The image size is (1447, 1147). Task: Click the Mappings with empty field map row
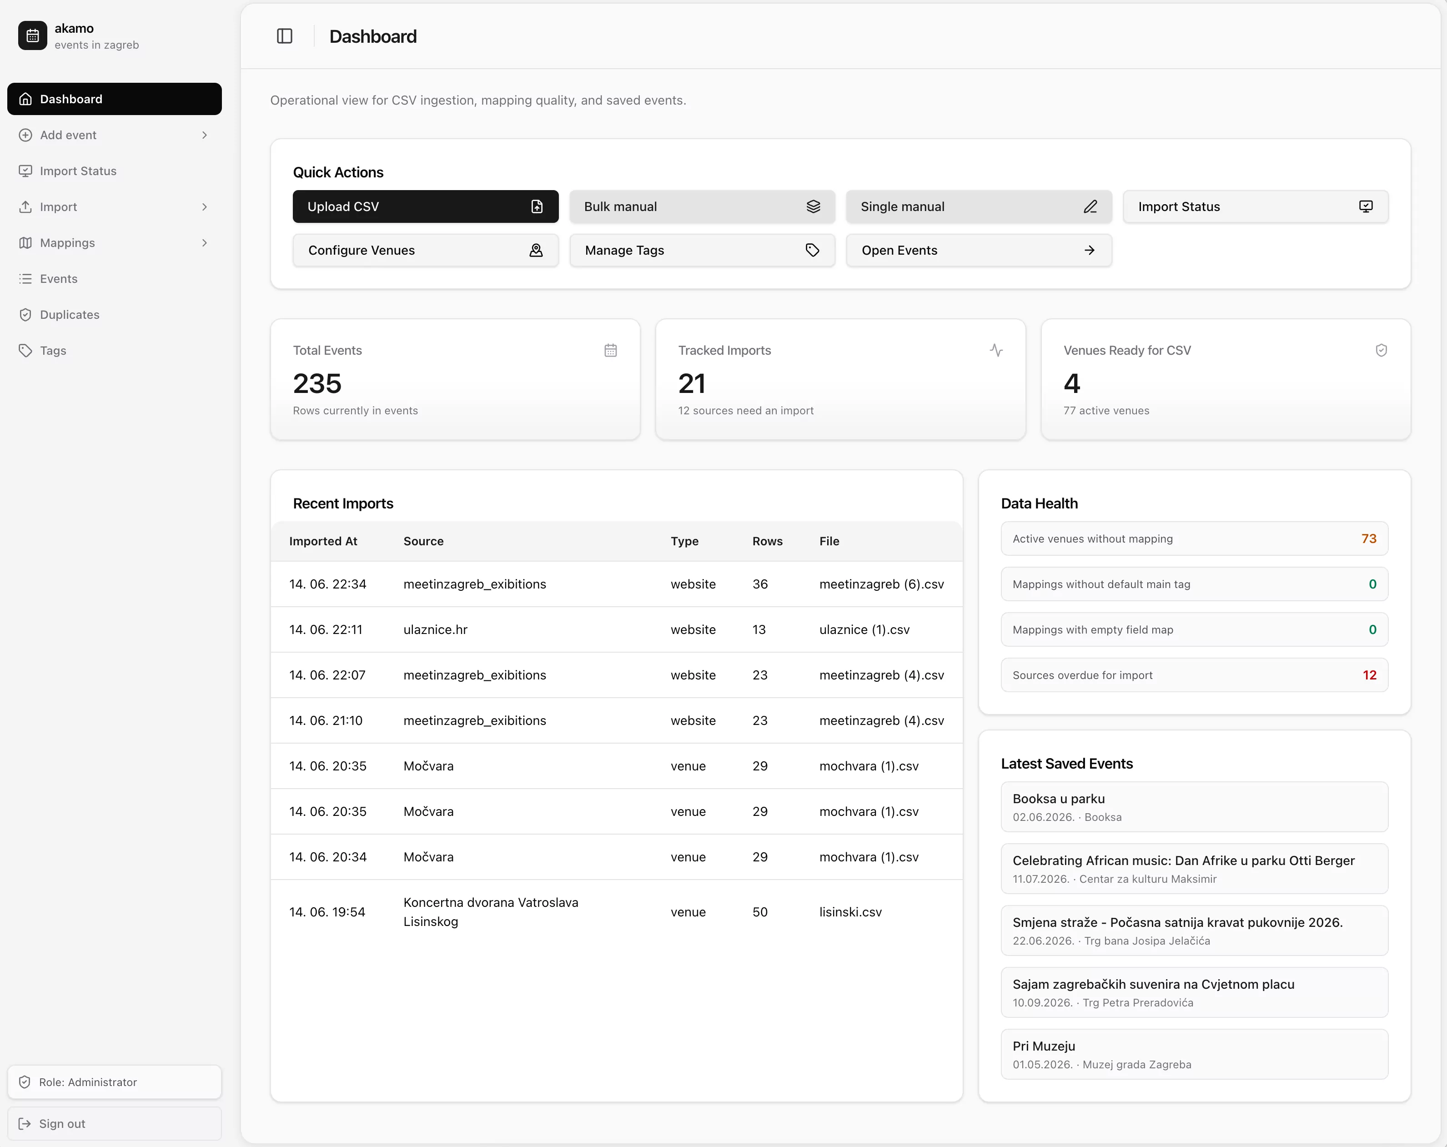pos(1195,629)
